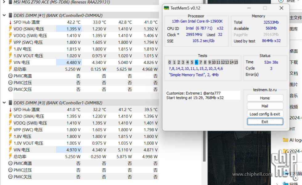302x185 pixels.
Task: Click circle icon of DIMM #1 PMIC过压
Action: pyautogui.click(x=10, y=83)
